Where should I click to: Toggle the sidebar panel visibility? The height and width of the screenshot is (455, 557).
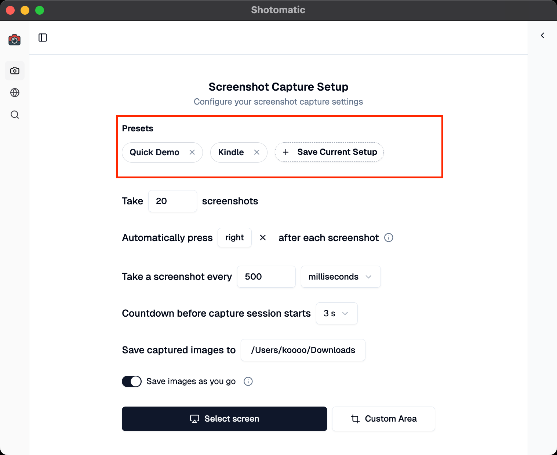(43, 37)
